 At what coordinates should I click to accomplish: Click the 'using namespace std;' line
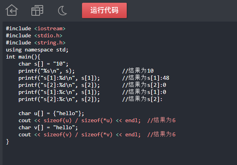point(37,49)
